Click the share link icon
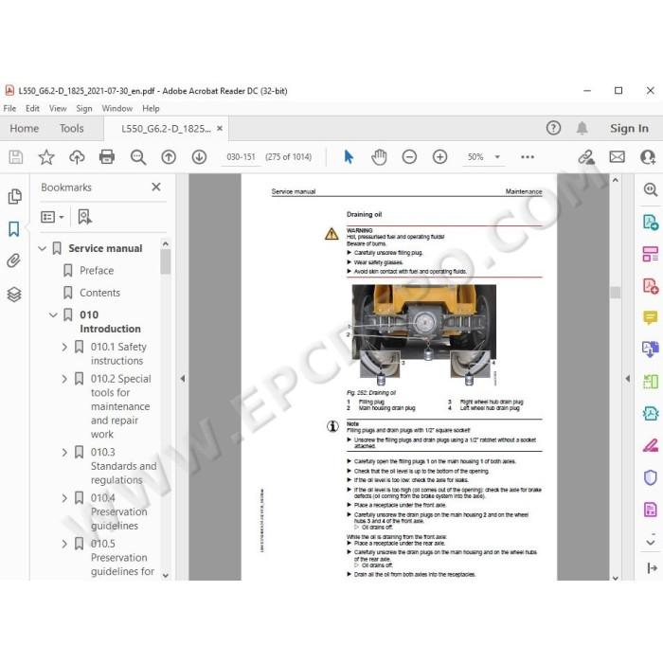The height and width of the screenshot is (663, 663). tap(586, 157)
